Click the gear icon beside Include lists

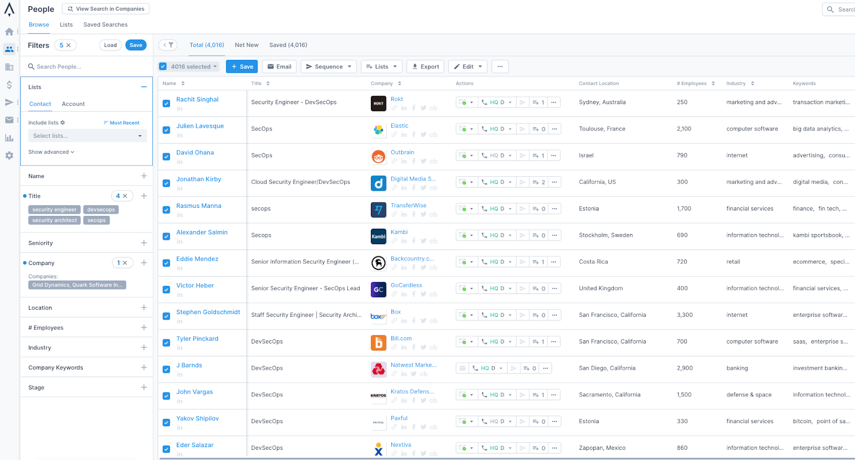click(x=63, y=123)
